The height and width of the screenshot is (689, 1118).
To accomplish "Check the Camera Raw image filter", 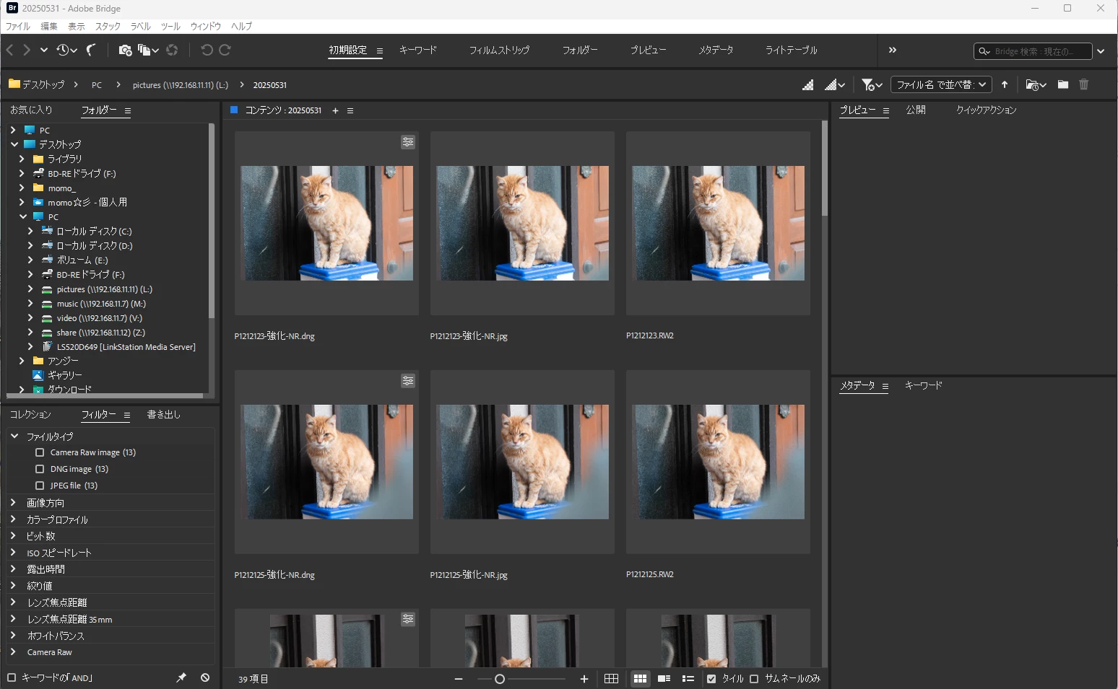I will point(40,452).
